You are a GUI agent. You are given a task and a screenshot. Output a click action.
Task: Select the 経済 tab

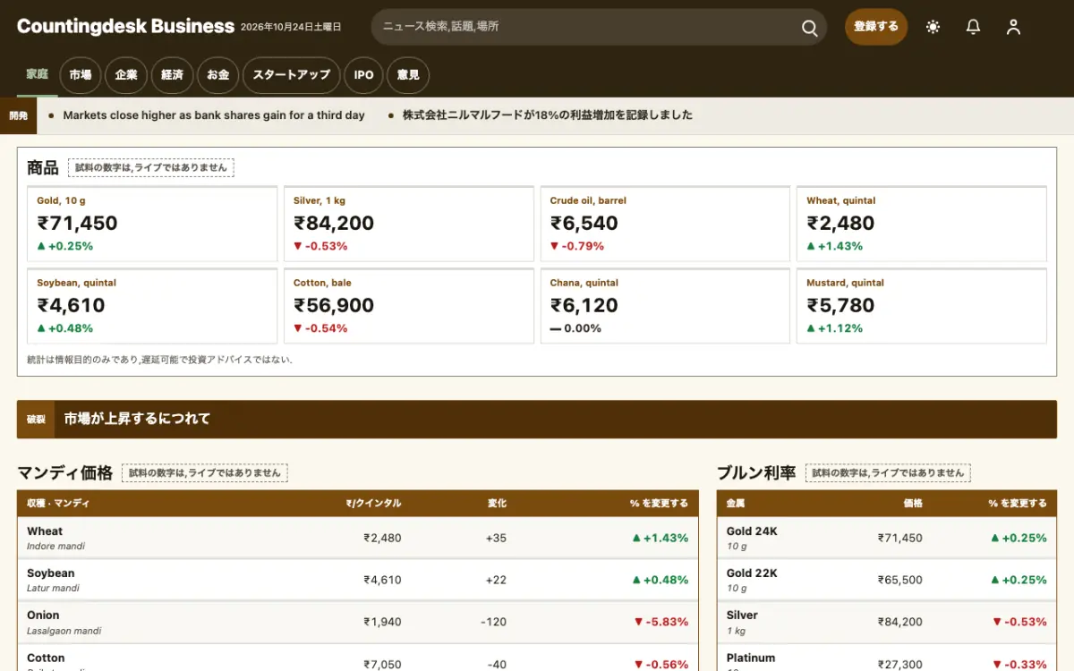pyautogui.click(x=172, y=75)
